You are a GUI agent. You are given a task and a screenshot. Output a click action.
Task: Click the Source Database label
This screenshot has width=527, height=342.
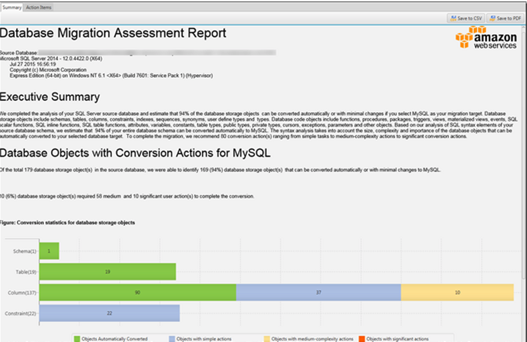click(x=19, y=53)
